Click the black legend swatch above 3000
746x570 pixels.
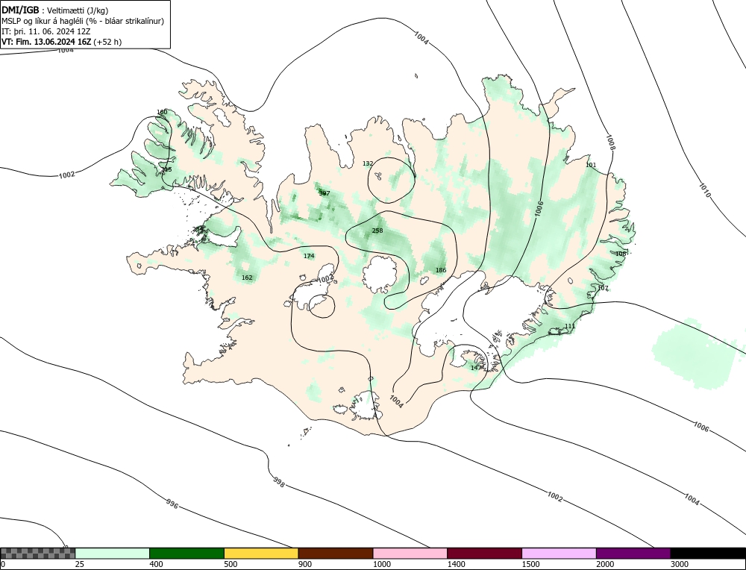[708, 554]
